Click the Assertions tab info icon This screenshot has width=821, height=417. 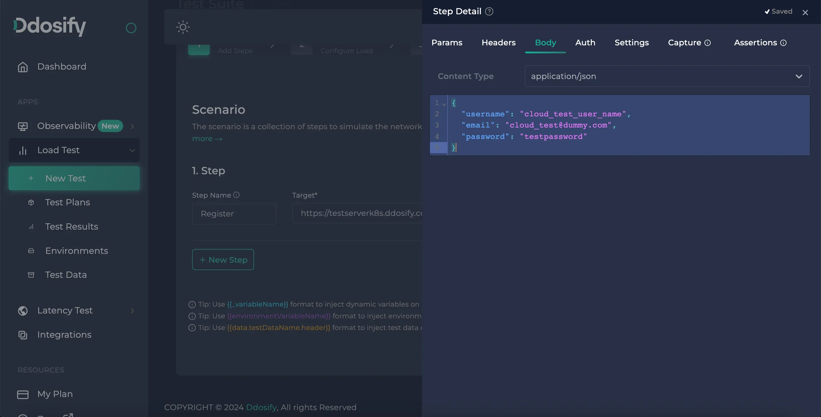click(783, 43)
